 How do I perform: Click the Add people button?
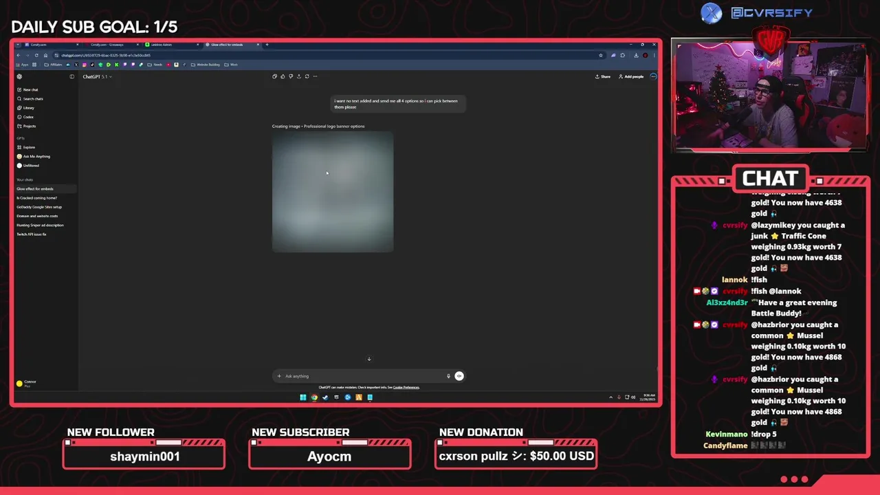point(631,76)
